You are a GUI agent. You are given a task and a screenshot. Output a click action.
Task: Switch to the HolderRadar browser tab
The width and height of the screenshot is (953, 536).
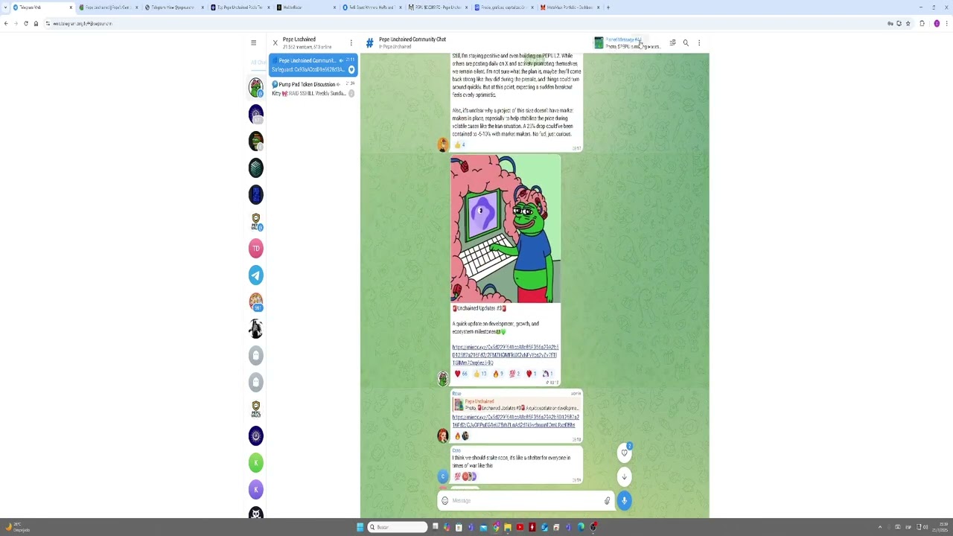pos(305,7)
